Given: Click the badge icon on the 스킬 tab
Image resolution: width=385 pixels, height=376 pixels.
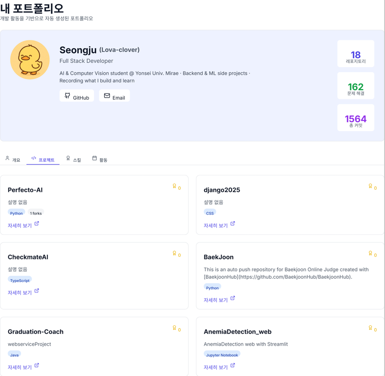Looking at the screenshot, I should (67, 158).
